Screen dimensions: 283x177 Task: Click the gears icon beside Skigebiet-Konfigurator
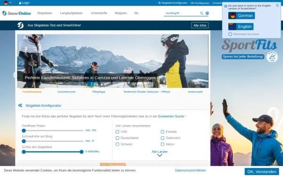[x=20, y=105]
